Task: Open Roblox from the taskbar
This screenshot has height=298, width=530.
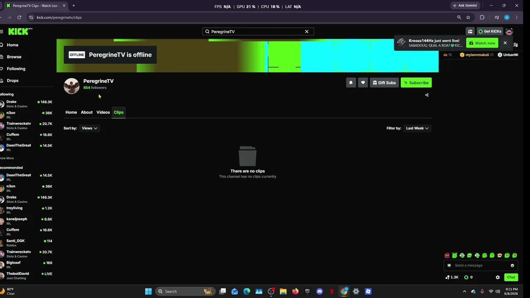Action: (x=368, y=291)
